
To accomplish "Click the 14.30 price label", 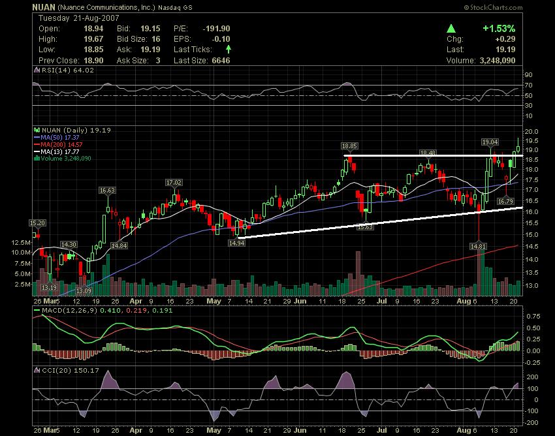I will click(x=69, y=245).
